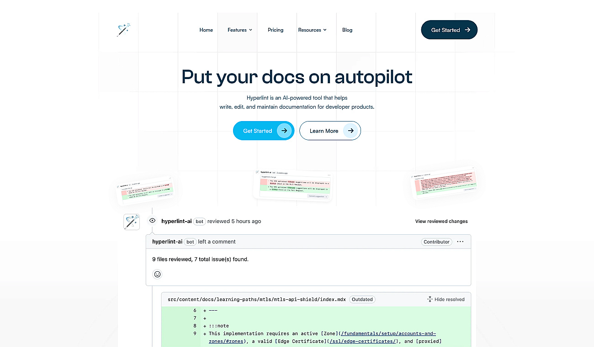Open the mtls-api-shield index.mdx file path
This screenshot has width=594, height=360.
[x=257, y=300]
